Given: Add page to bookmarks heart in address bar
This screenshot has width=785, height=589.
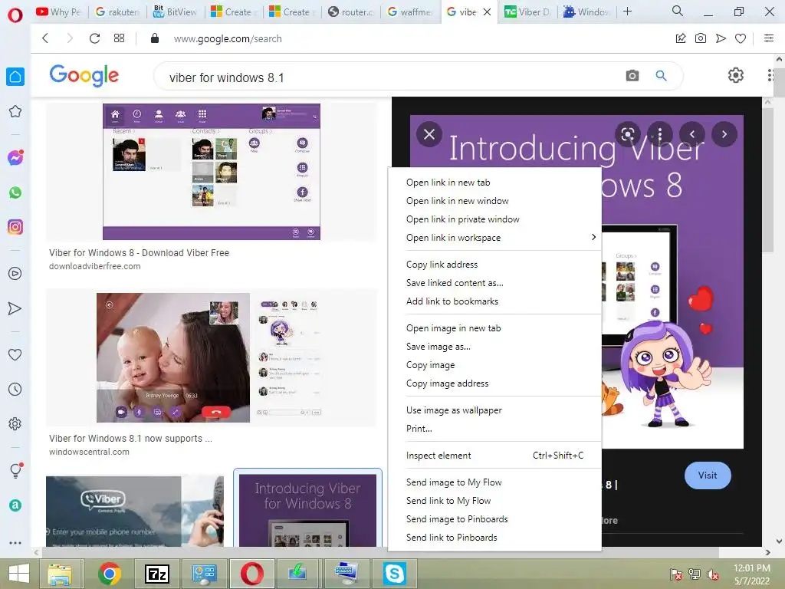Looking at the screenshot, I should 741,38.
